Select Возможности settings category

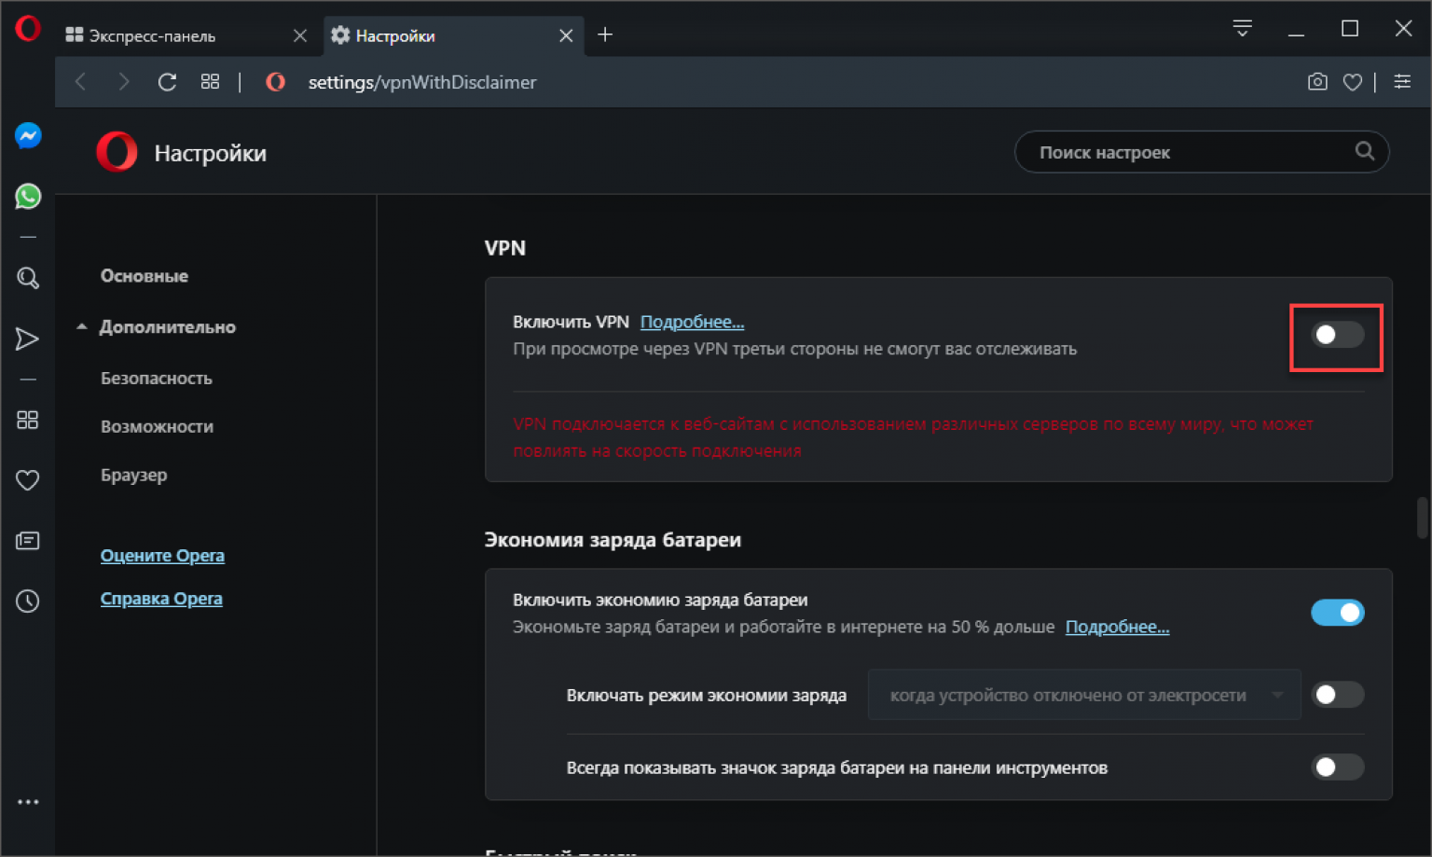[x=158, y=427]
